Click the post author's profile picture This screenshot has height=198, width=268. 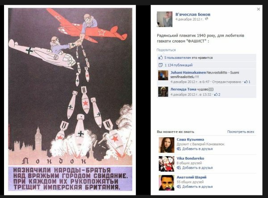(164, 19)
